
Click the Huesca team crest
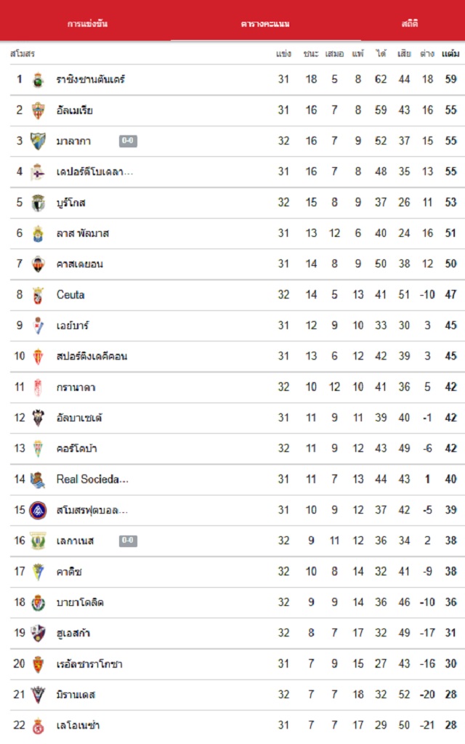39,634
